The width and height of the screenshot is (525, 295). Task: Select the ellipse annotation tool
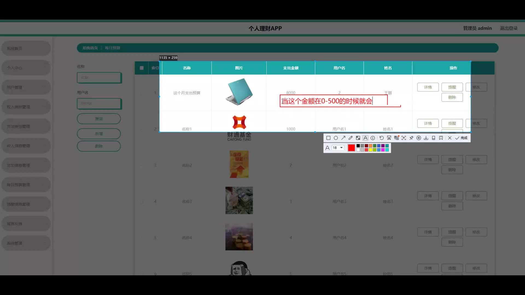[336, 138]
